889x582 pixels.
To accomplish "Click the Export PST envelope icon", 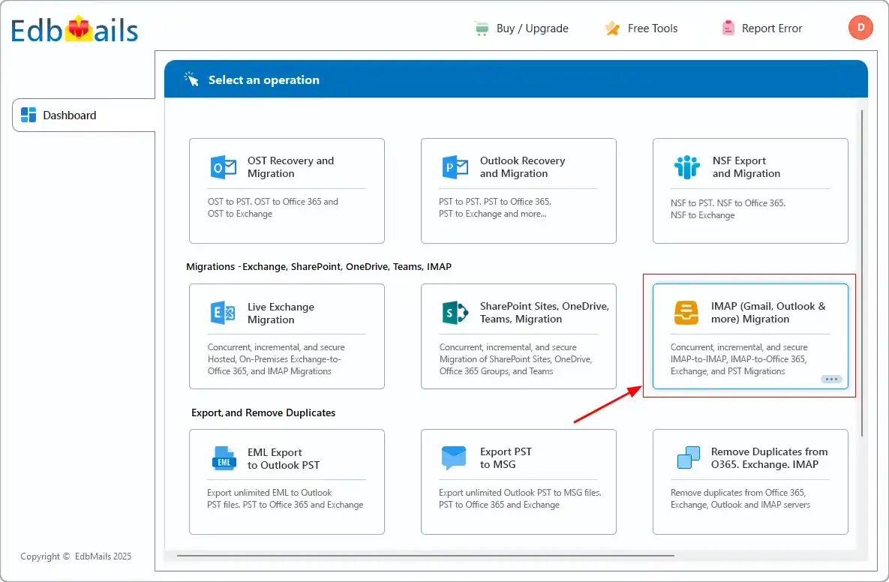I will coord(454,458).
